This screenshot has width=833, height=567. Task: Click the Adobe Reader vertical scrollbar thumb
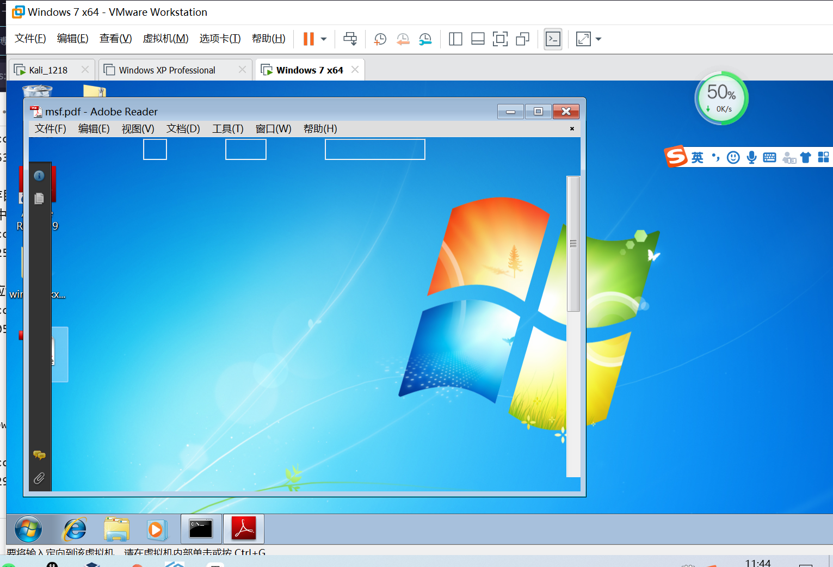573,244
